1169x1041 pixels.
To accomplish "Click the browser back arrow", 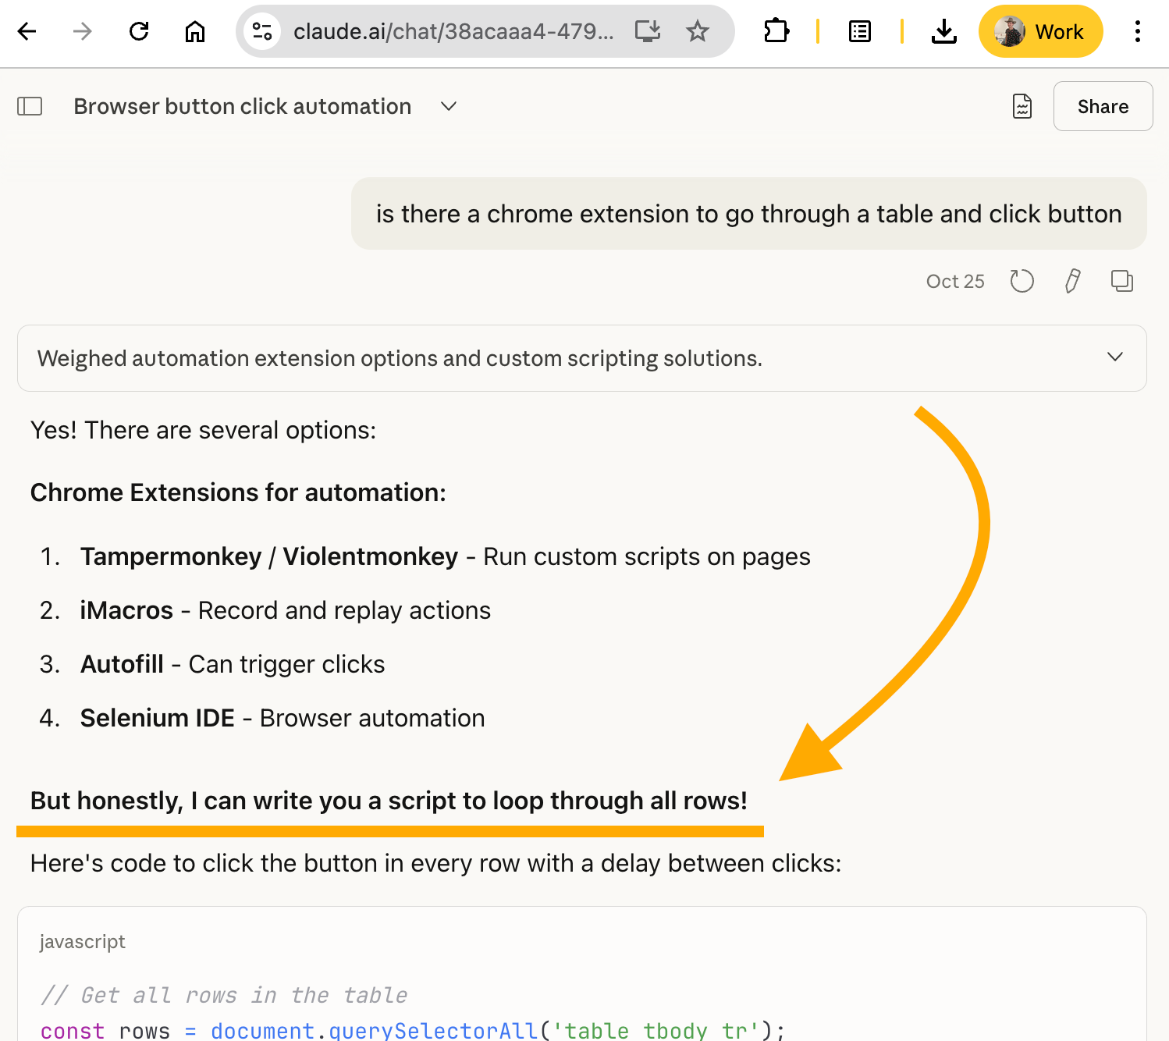I will [27, 31].
